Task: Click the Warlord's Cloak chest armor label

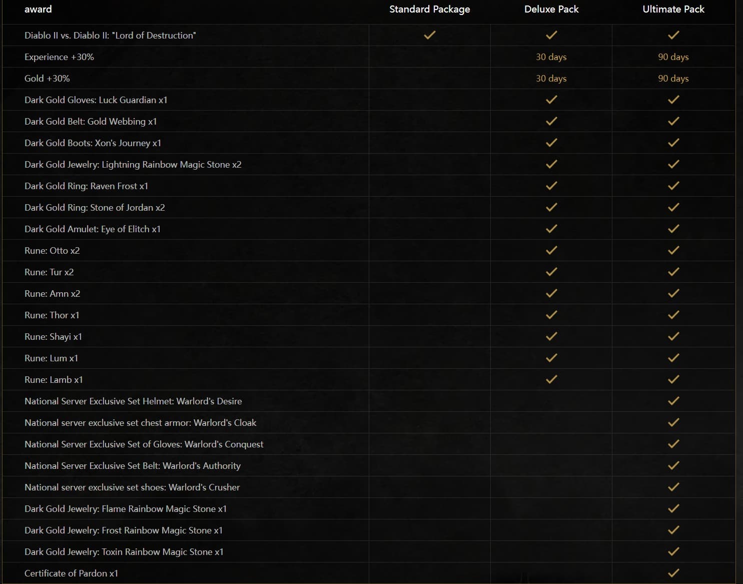Action: tap(140, 423)
